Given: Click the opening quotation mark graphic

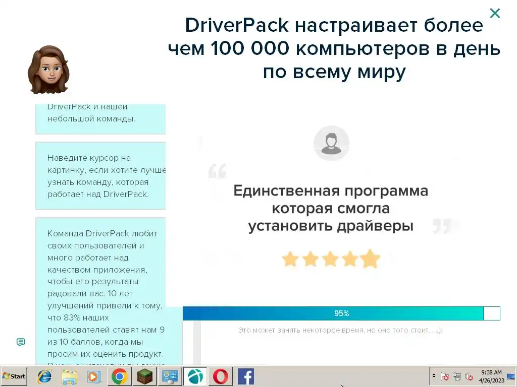Looking at the screenshot, I should tap(218, 170).
